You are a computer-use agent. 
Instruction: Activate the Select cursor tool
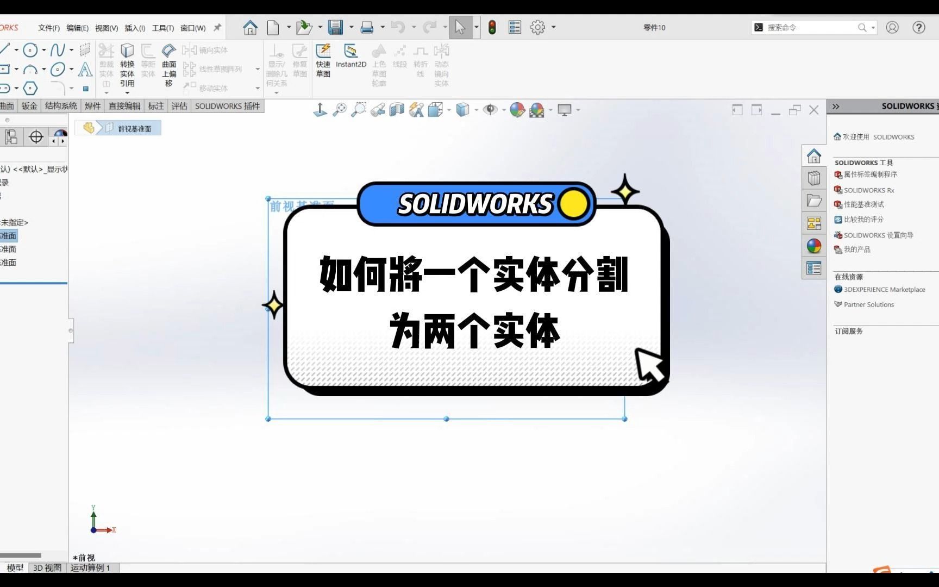coord(460,27)
